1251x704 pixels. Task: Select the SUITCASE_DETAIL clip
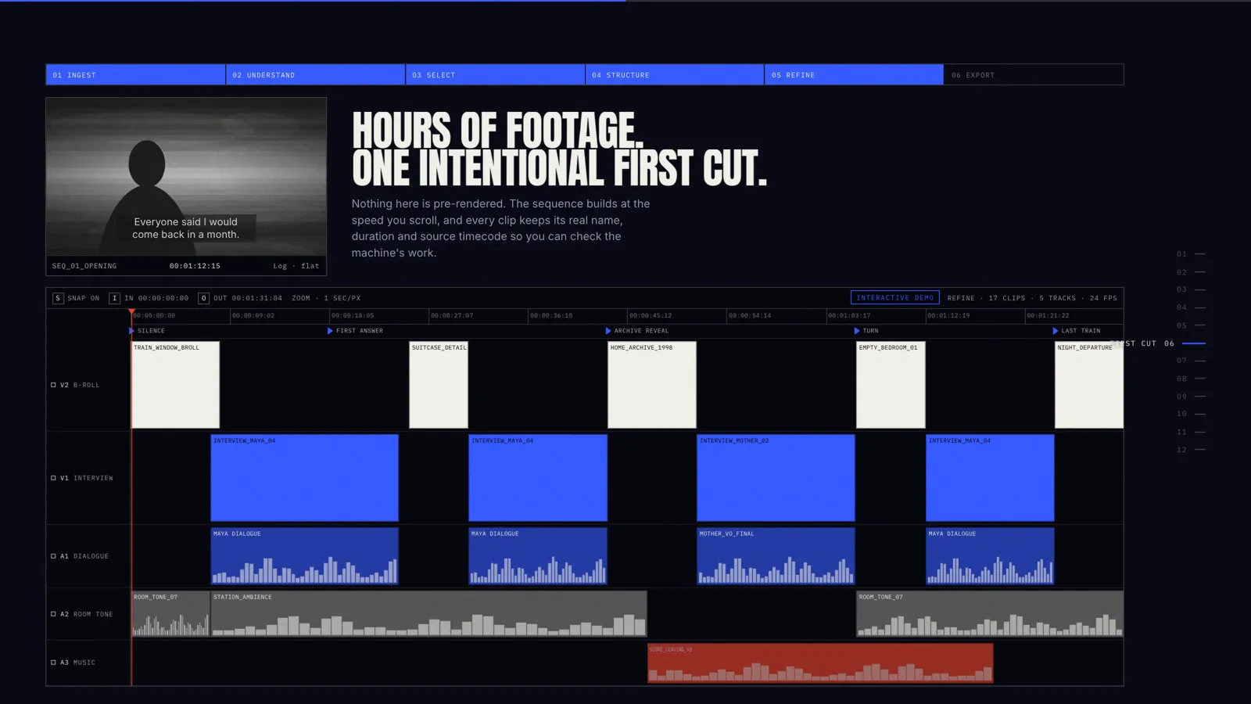click(x=439, y=385)
